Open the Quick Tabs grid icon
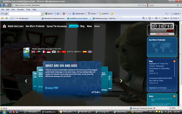This screenshot has height=114, width=182. tap(12, 18)
